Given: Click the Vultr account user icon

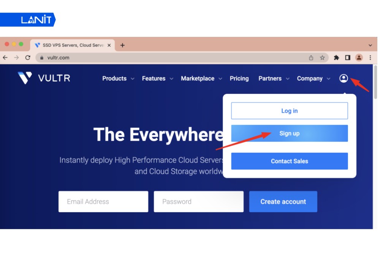Looking at the screenshot, I should pos(344,78).
